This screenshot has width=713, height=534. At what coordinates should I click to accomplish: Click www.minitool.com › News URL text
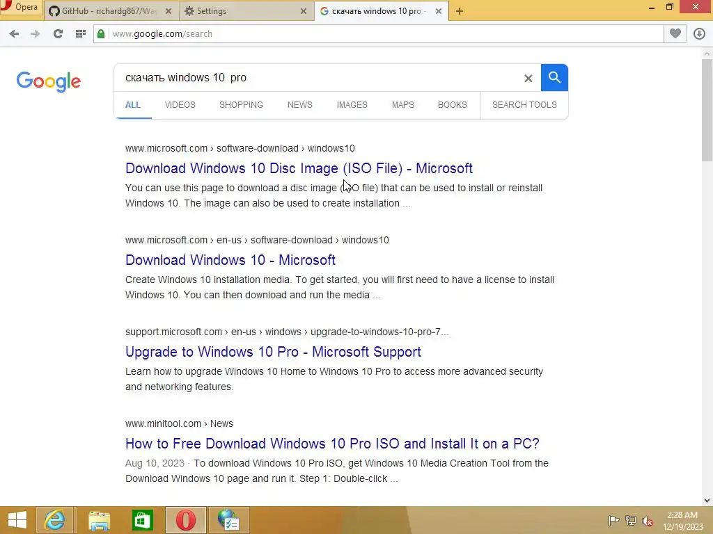pos(179,423)
